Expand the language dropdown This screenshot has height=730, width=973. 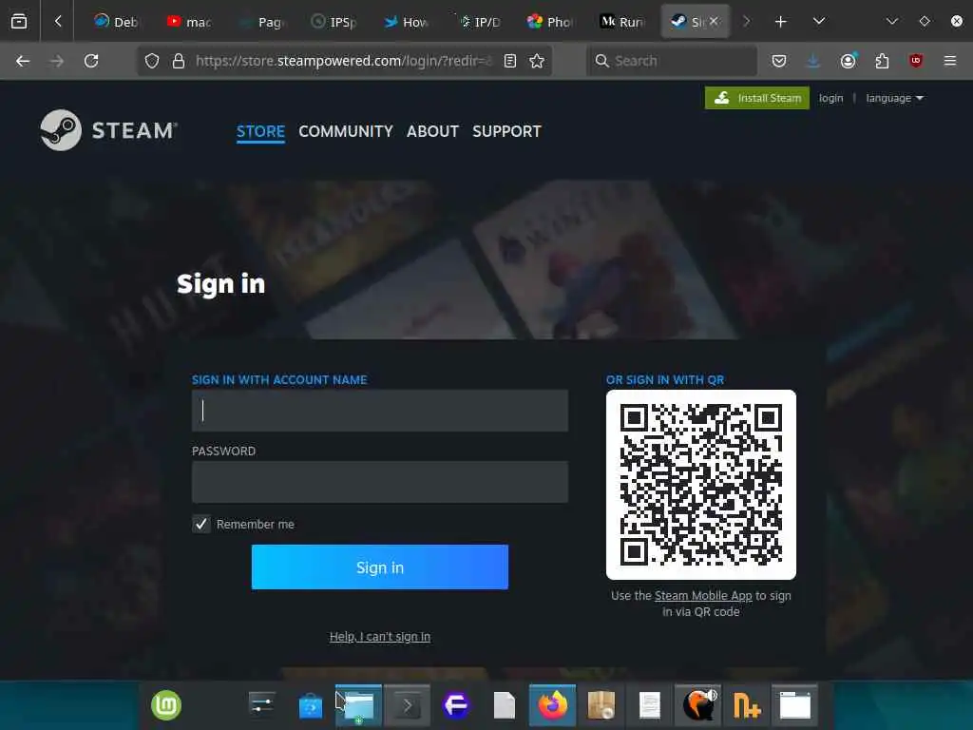894,98
